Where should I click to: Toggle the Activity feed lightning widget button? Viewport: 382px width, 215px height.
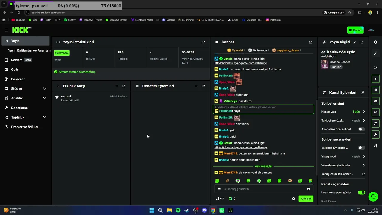pos(375,79)
